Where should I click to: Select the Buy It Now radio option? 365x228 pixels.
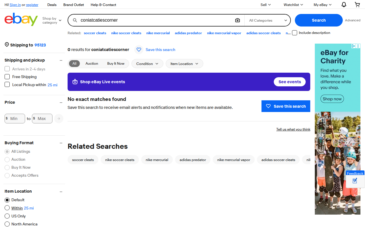click(x=7, y=168)
